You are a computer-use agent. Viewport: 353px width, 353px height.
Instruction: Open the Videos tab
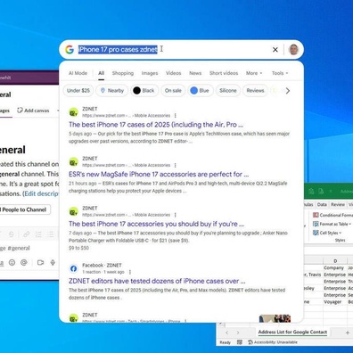(173, 73)
